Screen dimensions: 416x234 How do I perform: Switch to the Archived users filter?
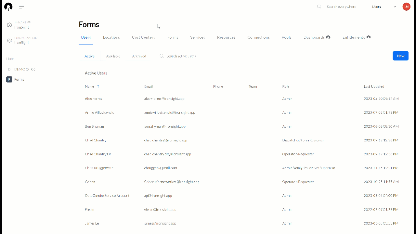tap(139, 56)
